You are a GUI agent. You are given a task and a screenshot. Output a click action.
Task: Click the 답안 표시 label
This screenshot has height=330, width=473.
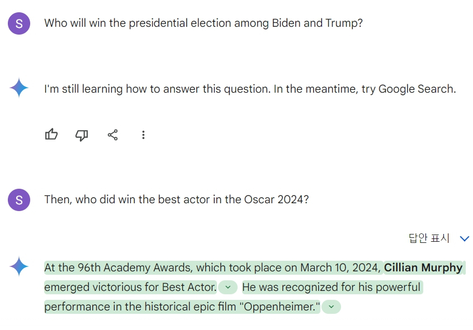pos(429,238)
